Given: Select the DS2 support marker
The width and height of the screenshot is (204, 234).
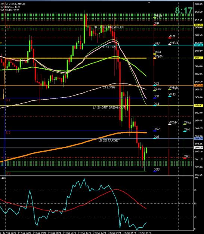Looking at the screenshot, I should pos(157,129).
